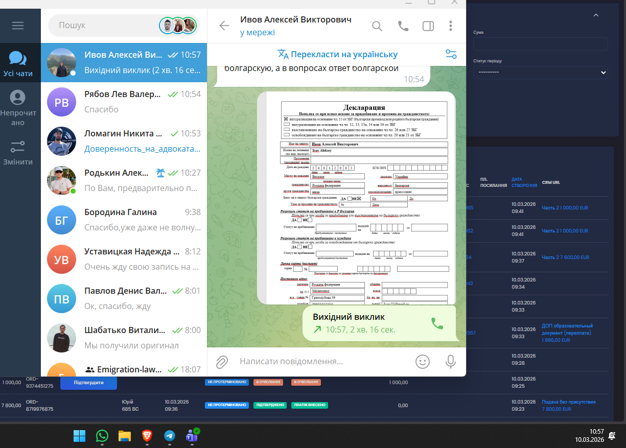Select the Непрочитано folder

[x=18, y=108]
